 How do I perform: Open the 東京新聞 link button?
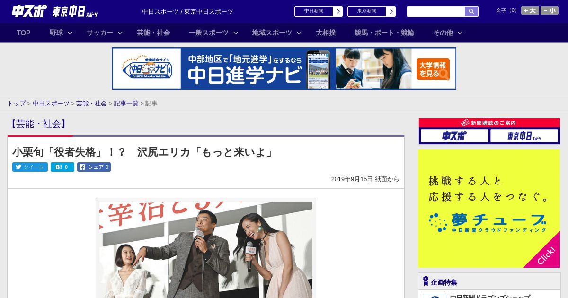click(x=367, y=11)
